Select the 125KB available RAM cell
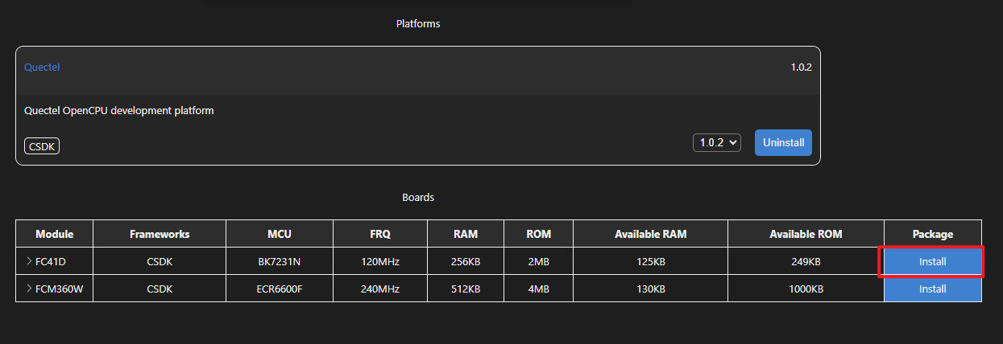Image resolution: width=1003 pixels, height=344 pixels. tap(650, 262)
